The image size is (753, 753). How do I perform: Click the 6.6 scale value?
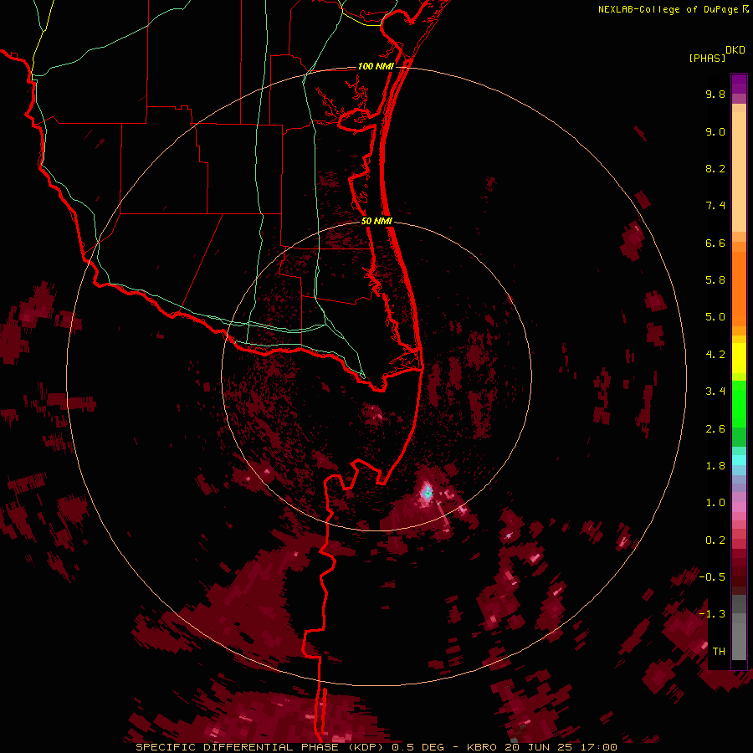pyautogui.click(x=715, y=243)
